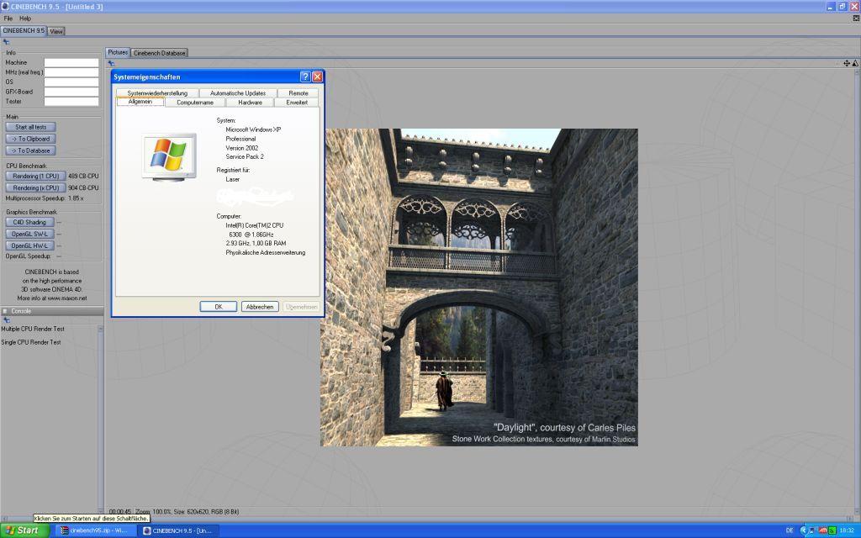The width and height of the screenshot is (861, 538).
Task: Click the Windows XP logo in the dialog
Action: [168, 156]
